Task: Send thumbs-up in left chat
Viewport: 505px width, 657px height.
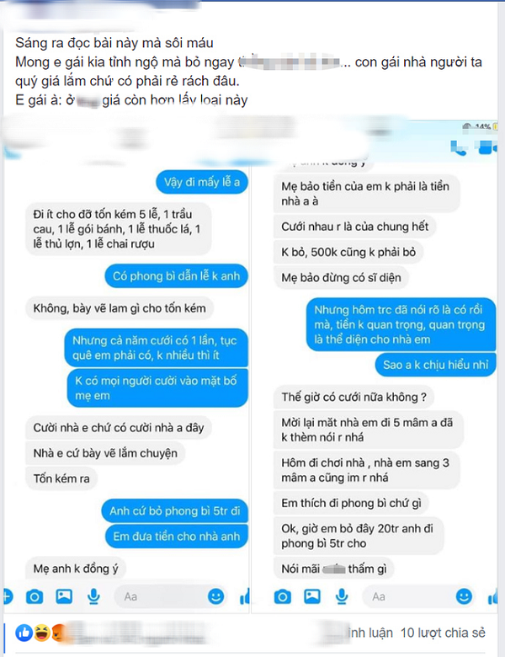Action: [245, 596]
